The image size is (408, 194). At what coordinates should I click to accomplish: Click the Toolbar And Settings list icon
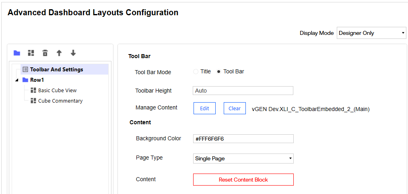coord(25,69)
